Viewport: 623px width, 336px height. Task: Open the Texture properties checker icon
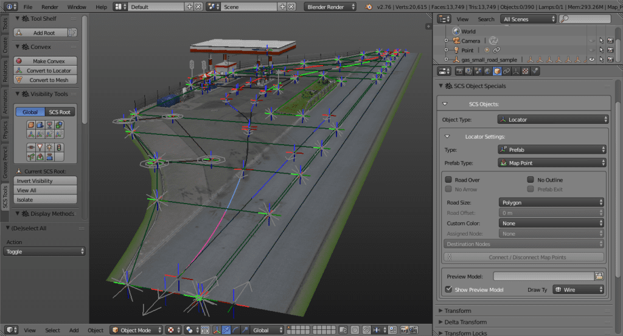click(x=525, y=71)
